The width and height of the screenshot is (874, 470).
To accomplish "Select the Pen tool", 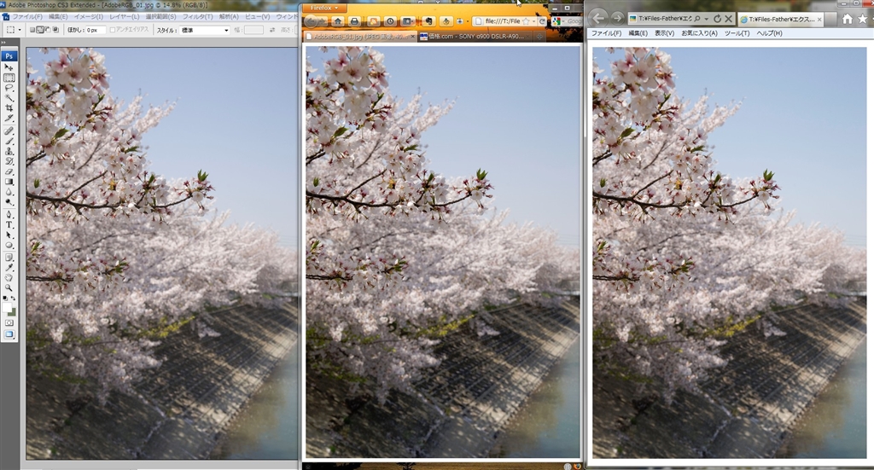I will click(x=9, y=214).
